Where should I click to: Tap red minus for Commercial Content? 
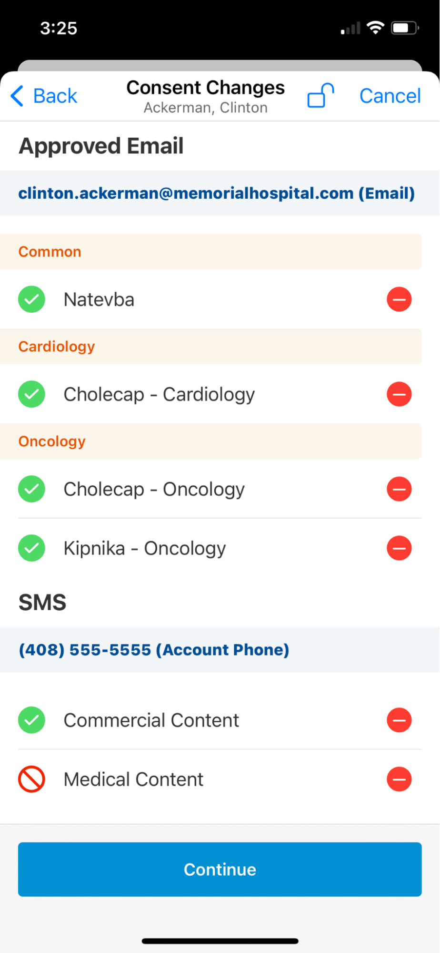click(x=399, y=720)
